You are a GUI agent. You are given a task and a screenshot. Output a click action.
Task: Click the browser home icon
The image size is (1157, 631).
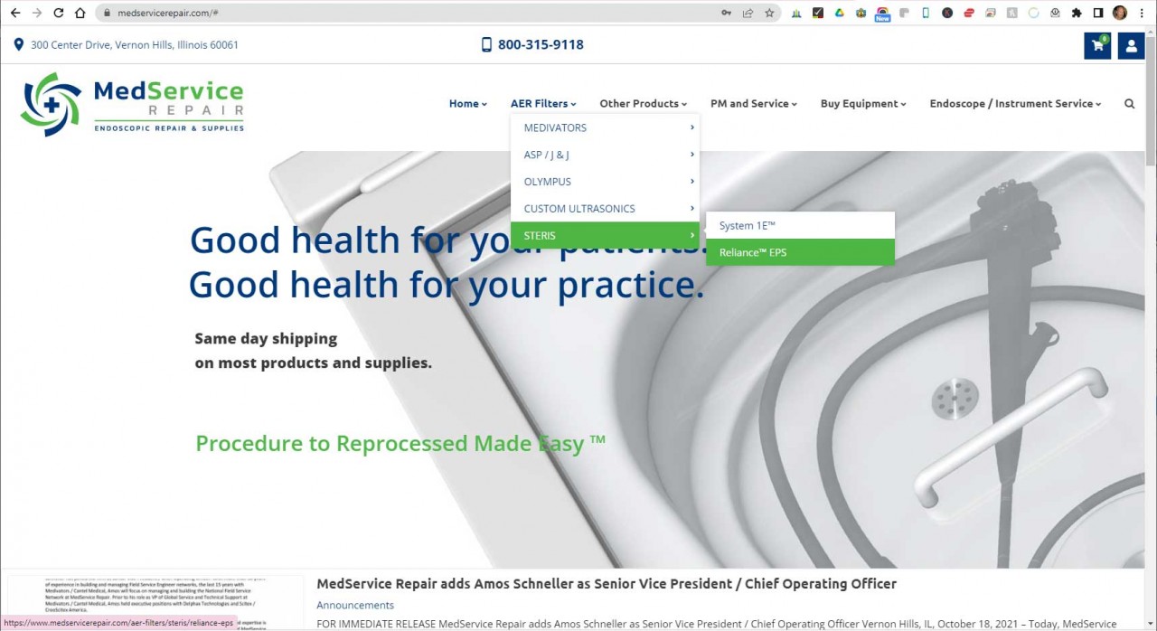pos(80,14)
